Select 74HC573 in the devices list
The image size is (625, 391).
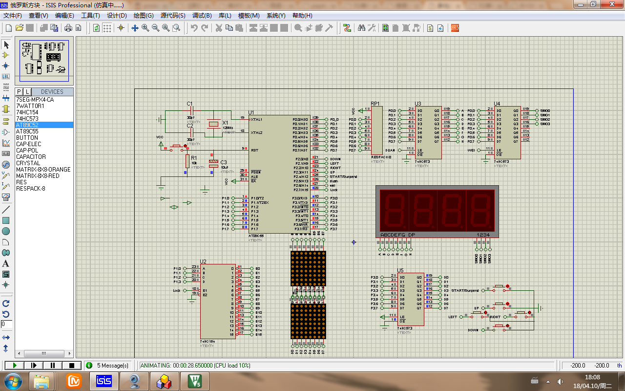pos(27,119)
